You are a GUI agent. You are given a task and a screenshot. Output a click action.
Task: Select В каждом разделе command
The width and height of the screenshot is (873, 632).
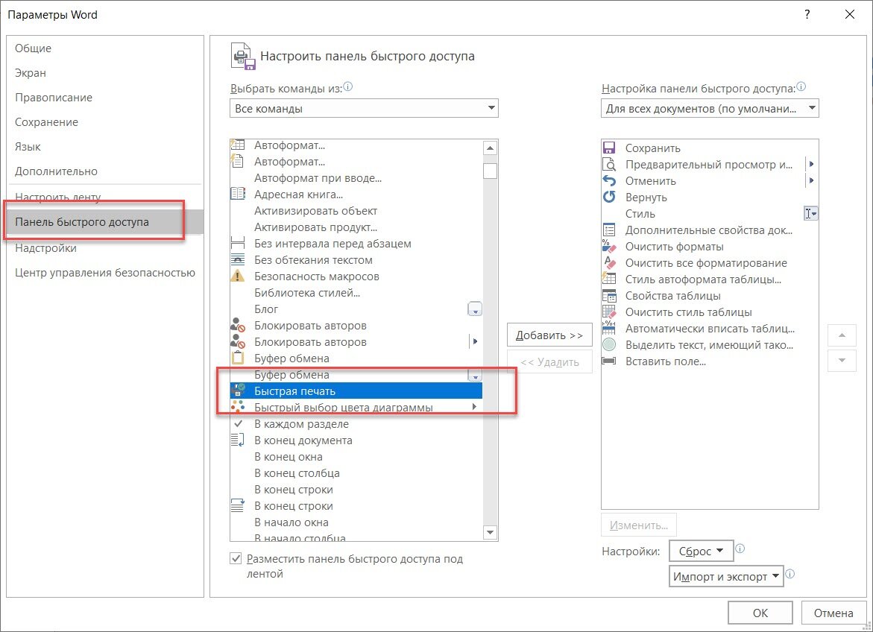coord(356,424)
